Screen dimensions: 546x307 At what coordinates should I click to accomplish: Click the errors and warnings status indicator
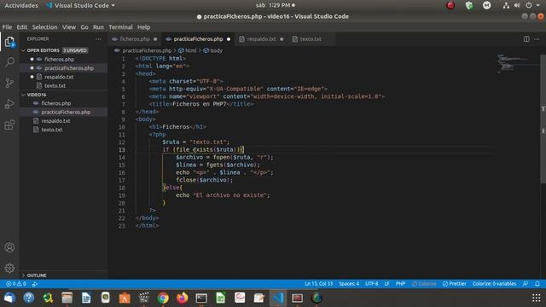(16, 284)
